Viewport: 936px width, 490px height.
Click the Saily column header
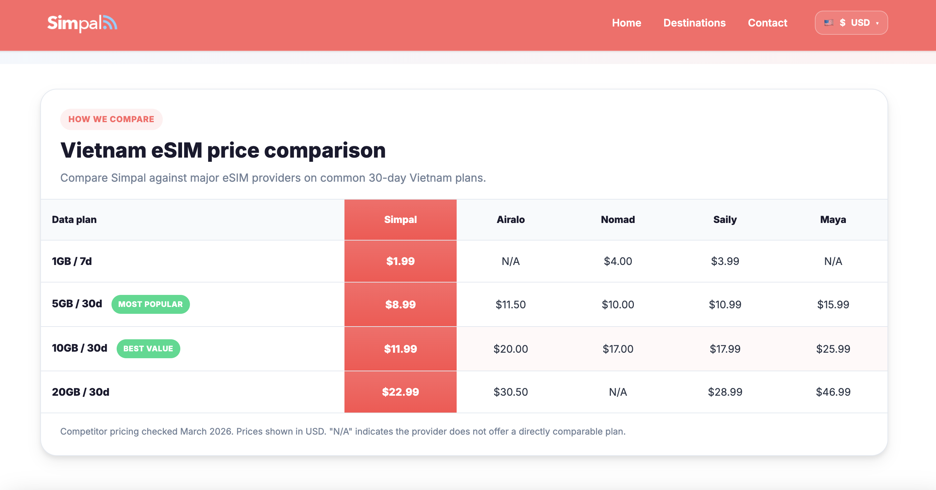(725, 220)
